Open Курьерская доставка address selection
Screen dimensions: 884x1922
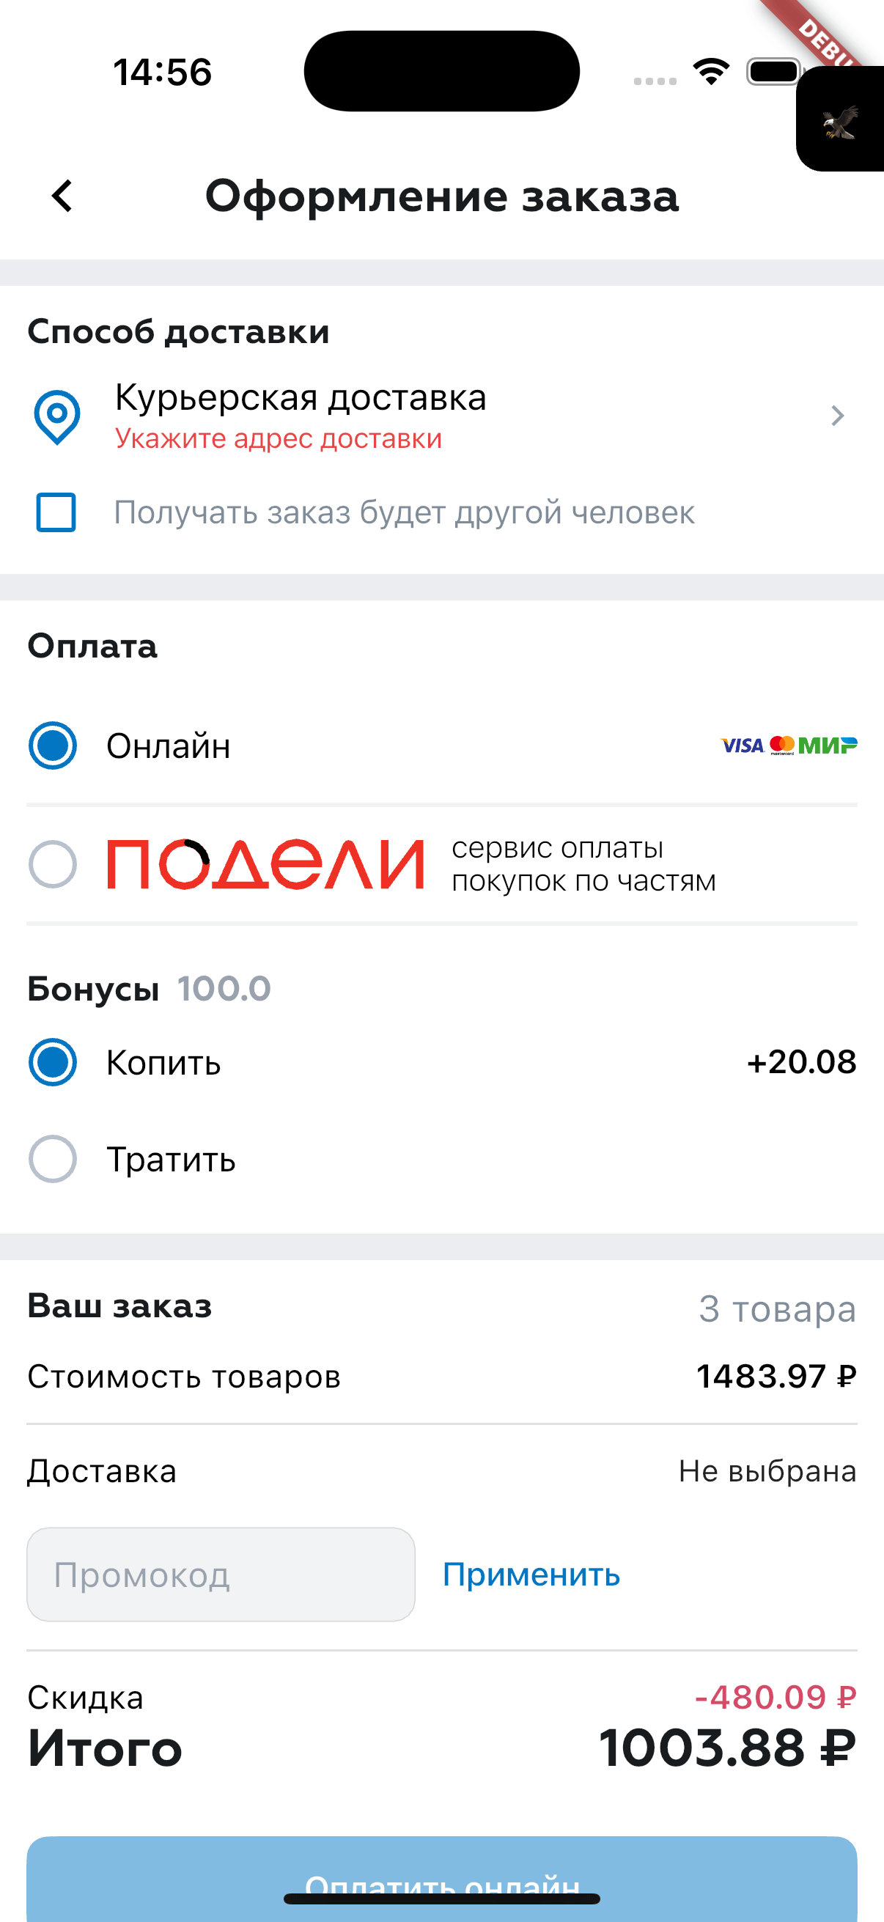click(x=300, y=397)
